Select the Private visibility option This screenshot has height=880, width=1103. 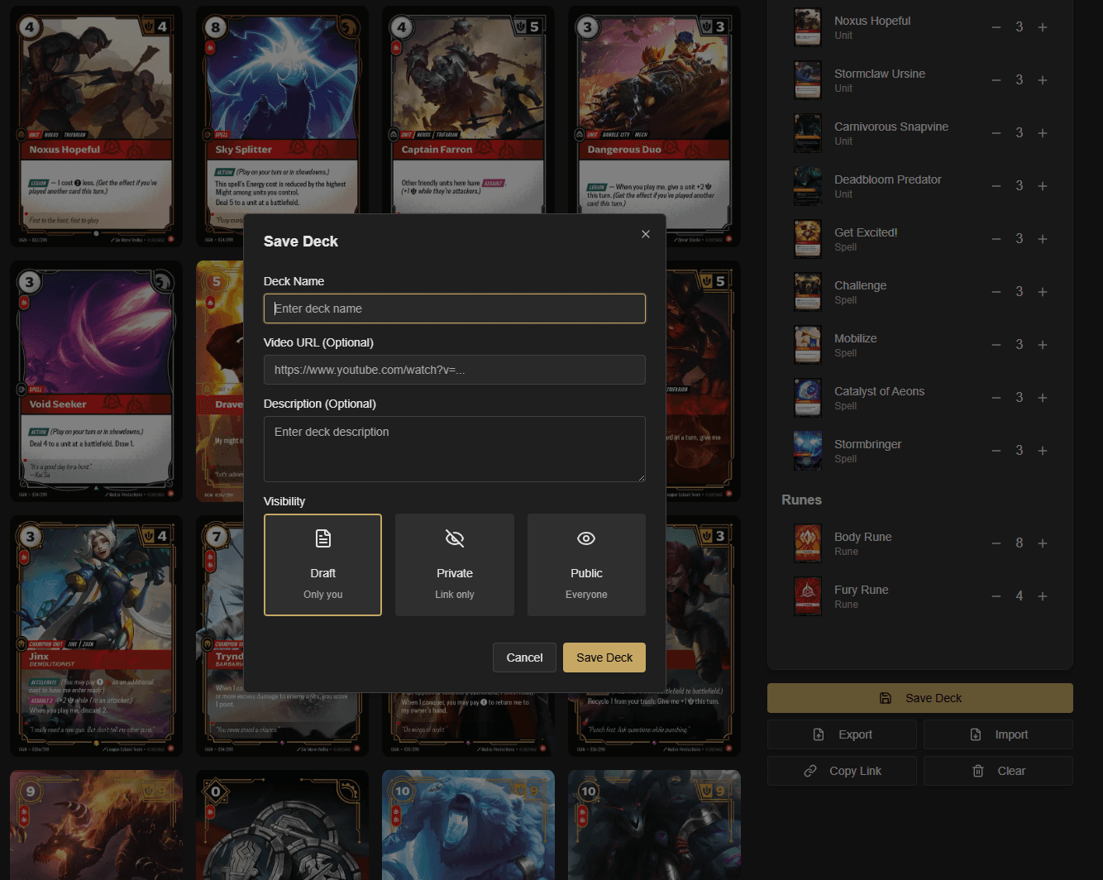tap(455, 565)
